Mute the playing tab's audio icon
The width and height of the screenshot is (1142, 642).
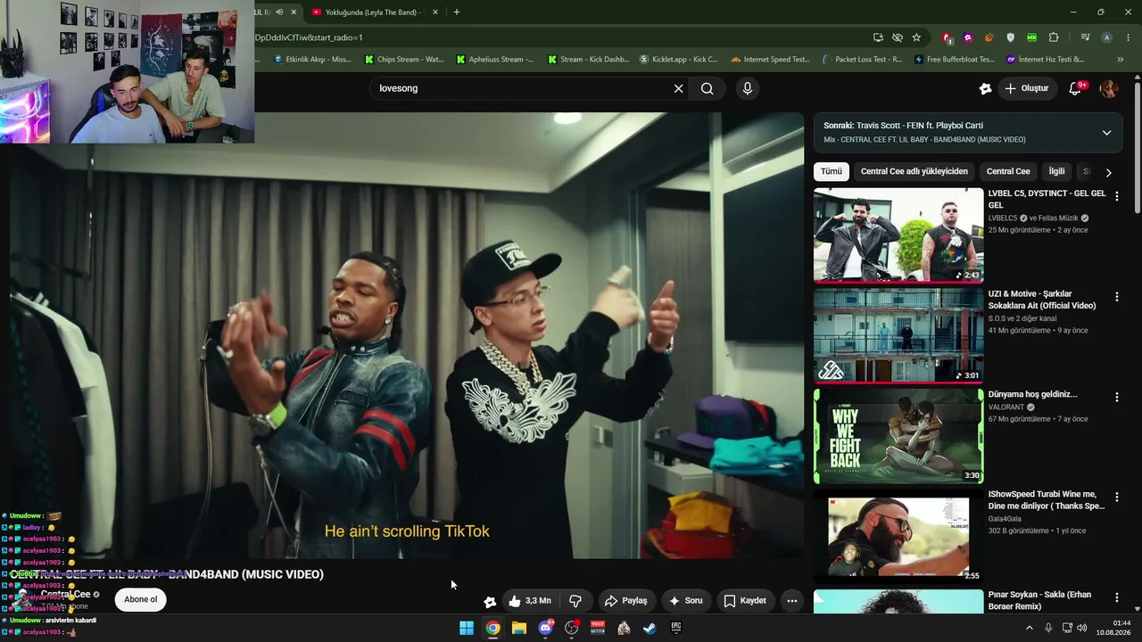tap(279, 12)
